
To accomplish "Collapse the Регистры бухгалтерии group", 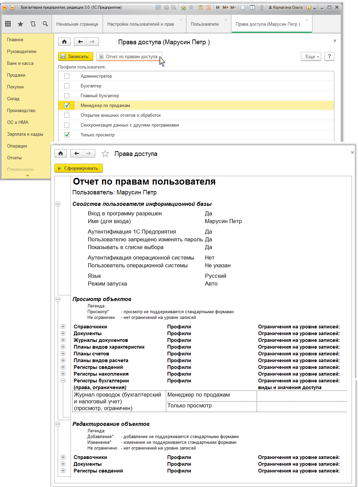I will [x=63, y=381].
